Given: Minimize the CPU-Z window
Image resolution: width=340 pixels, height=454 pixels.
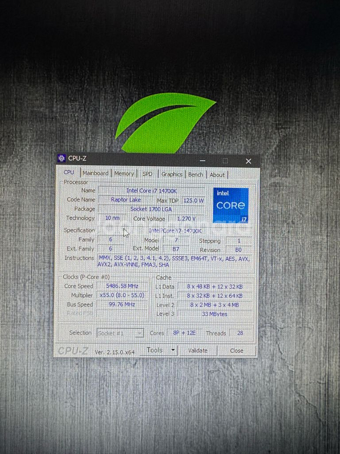Looking at the screenshot, I should pos(203,161).
